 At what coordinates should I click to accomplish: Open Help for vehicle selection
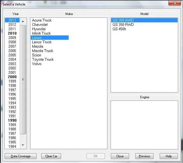pyautogui.click(x=169, y=156)
